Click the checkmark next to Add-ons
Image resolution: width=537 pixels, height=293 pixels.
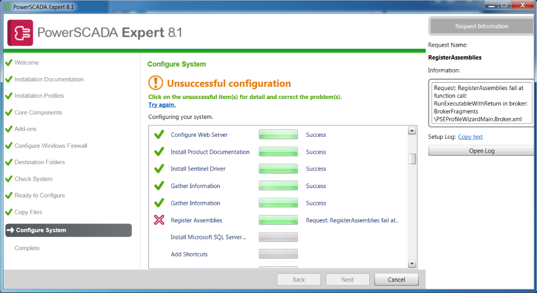coord(9,129)
